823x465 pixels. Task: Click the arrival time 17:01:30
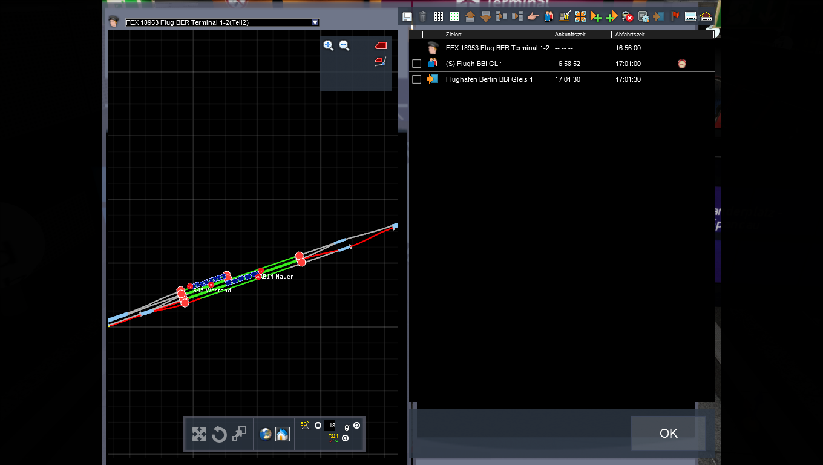click(x=568, y=79)
